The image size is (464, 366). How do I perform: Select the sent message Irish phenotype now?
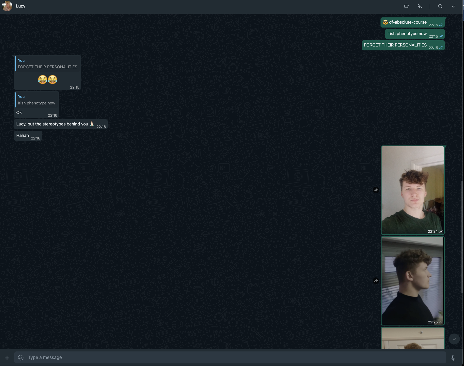pyautogui.click(x=415, y=34)
